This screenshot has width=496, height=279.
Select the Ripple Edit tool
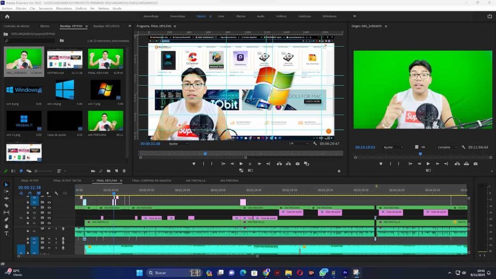(x=6, y=198)
